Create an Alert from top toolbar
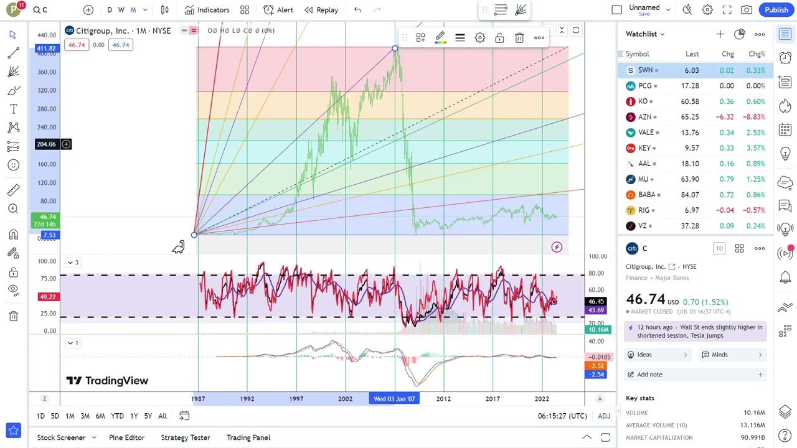This screenshot has height=448, width=797. (x=278, y=10)
